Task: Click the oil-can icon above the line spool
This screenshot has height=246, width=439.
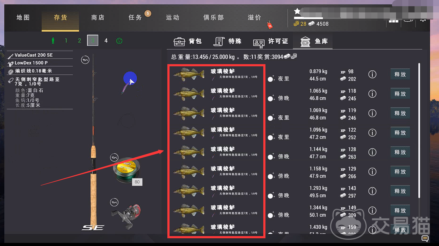Action: tap(114, 158)
